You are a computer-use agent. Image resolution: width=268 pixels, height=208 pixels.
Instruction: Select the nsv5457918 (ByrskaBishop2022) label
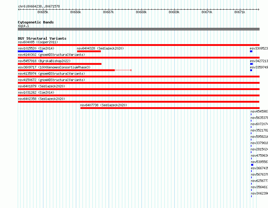click(x=44, y=61)
